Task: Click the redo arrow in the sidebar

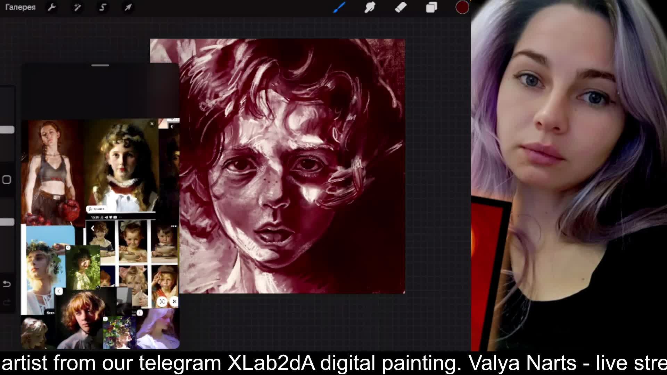Action: (7, 303)
